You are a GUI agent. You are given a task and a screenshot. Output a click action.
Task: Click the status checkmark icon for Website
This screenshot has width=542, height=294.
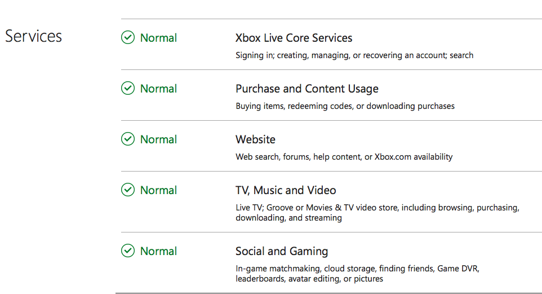[x=128, y=139]
